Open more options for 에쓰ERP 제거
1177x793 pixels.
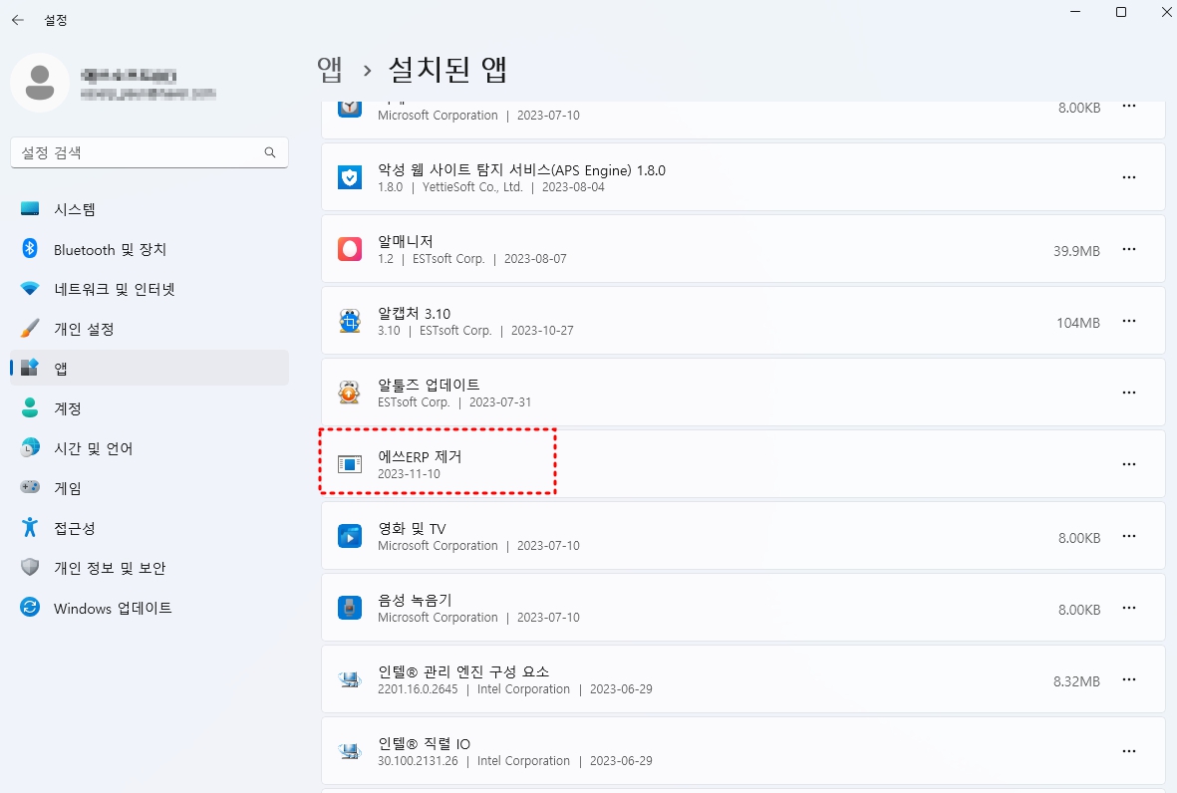pyautogui.click(x=1129, y=464)
